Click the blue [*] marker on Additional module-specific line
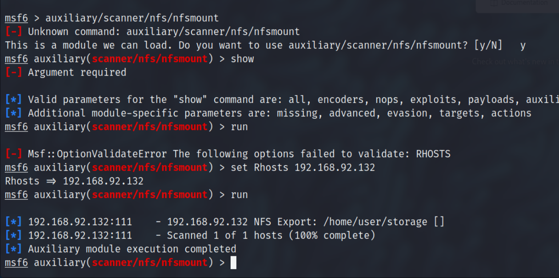The image size is (559, 278). tap(13, 113)
